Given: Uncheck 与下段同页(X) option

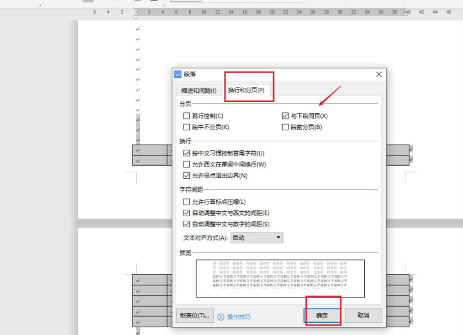Looking at the screenshot, I should coord(285,116).
